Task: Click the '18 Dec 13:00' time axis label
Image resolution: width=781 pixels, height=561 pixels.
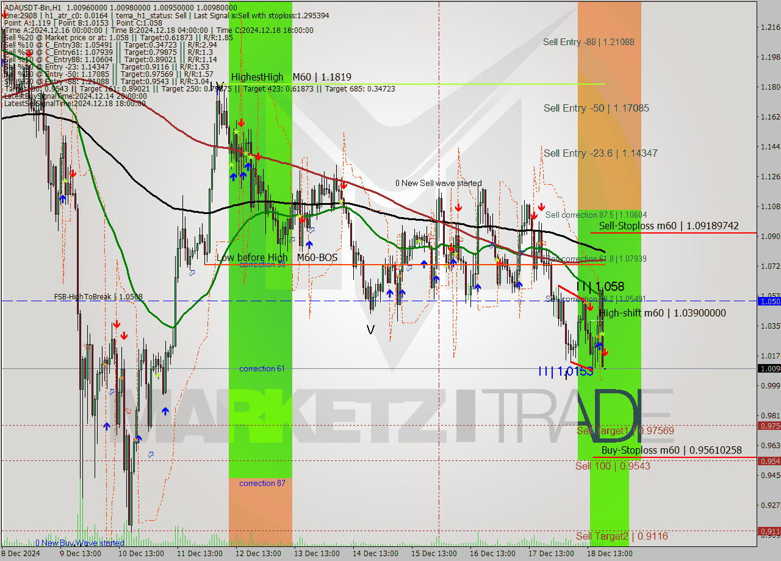Action: pyautogui.click(x=610, y=554)
